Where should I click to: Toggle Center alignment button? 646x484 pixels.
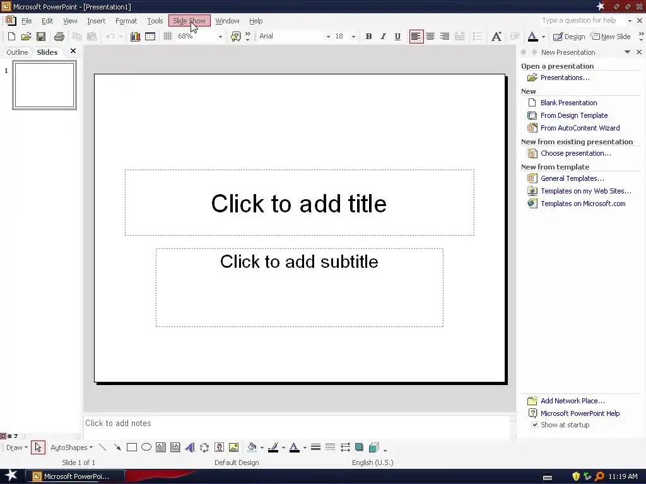click(x=430, y=37)
